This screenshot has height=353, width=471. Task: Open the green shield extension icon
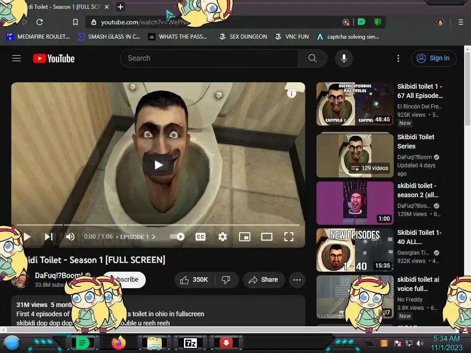pyautogui.click(x=378, y=22)
